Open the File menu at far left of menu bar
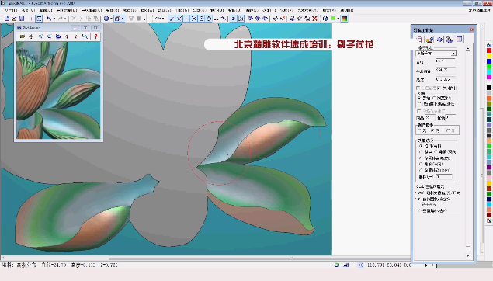493x281 pixels. 11,10
